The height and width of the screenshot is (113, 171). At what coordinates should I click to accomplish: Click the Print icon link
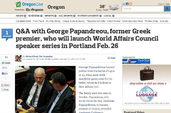coord(111,58)
